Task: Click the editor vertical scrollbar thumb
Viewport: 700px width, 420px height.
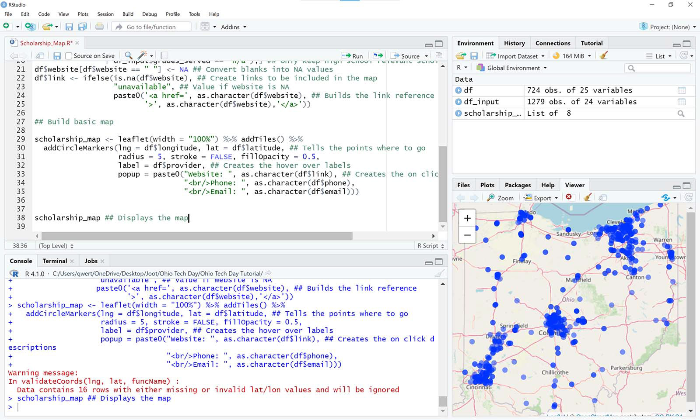Action: pyautogui.click(x=443, y=185)
